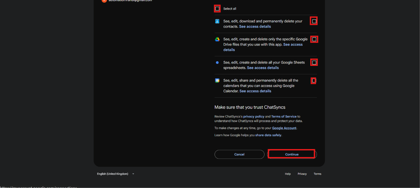Open See access details for Drive files
This screenshot has height=188, width=420.
click(263, 47)
